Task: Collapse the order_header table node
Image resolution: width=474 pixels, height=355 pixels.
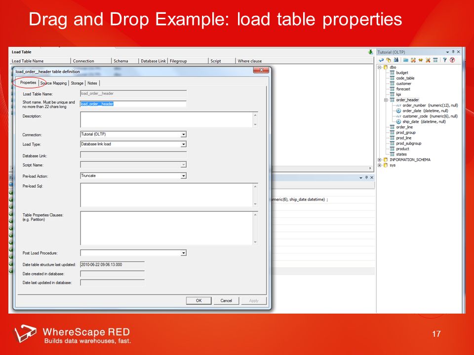Action: (386, 100)
